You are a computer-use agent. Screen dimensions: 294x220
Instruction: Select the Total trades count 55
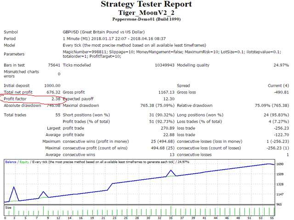(x=57, y=115)
